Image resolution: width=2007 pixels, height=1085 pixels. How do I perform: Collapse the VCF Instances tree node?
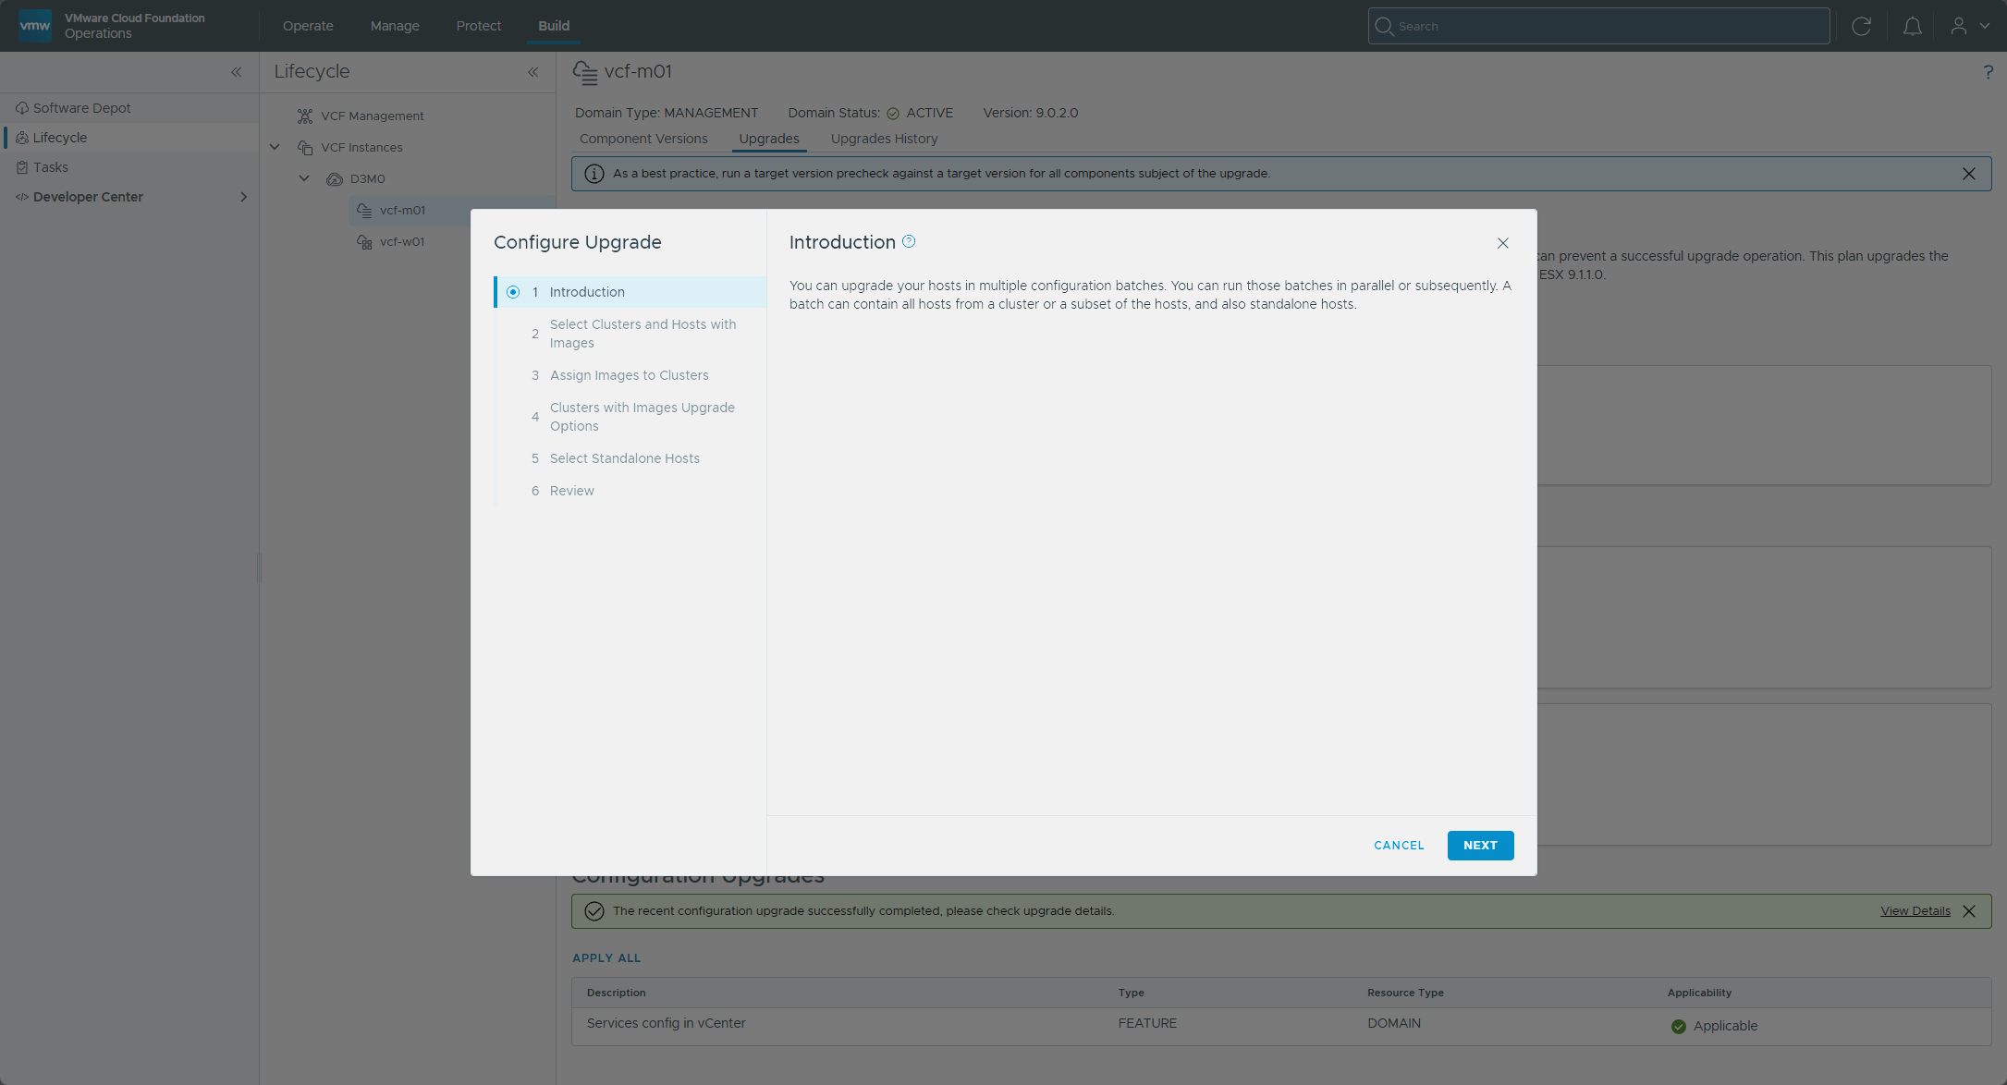click(x=275, y=147)
